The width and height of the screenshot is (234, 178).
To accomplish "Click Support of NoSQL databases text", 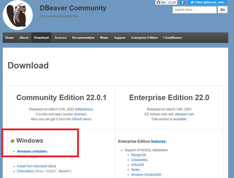I will click(x=146, y=150).
